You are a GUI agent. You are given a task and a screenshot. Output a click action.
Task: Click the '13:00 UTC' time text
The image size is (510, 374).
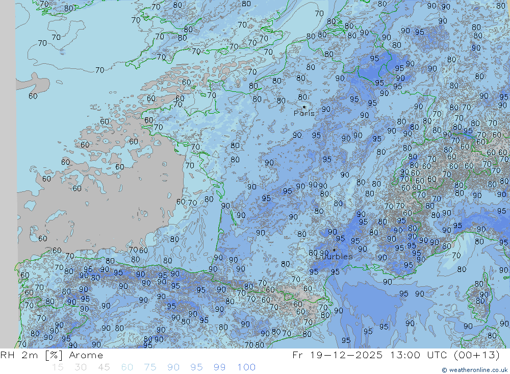420,355
